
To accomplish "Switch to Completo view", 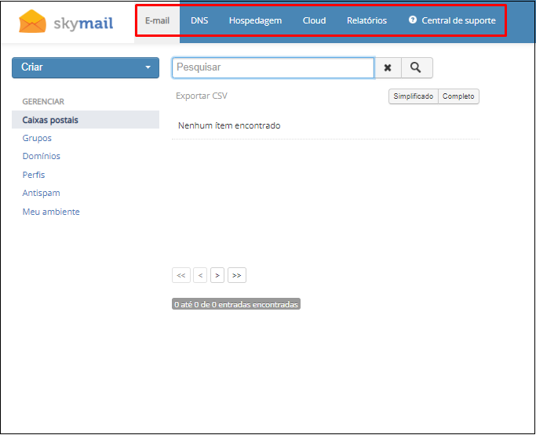I will [458, 96].
